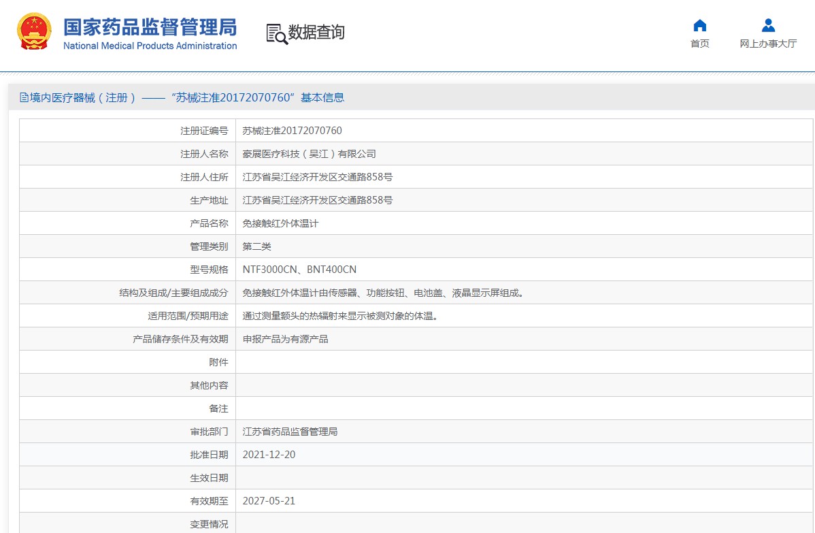Click the 注册人名称 label
The height and width of the screenshot is (533, 815).
(204, 154)
